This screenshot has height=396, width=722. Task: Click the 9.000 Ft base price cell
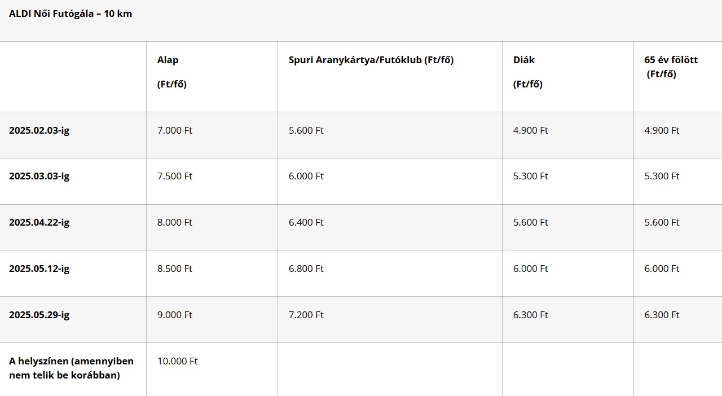click(x=175, y=315)
